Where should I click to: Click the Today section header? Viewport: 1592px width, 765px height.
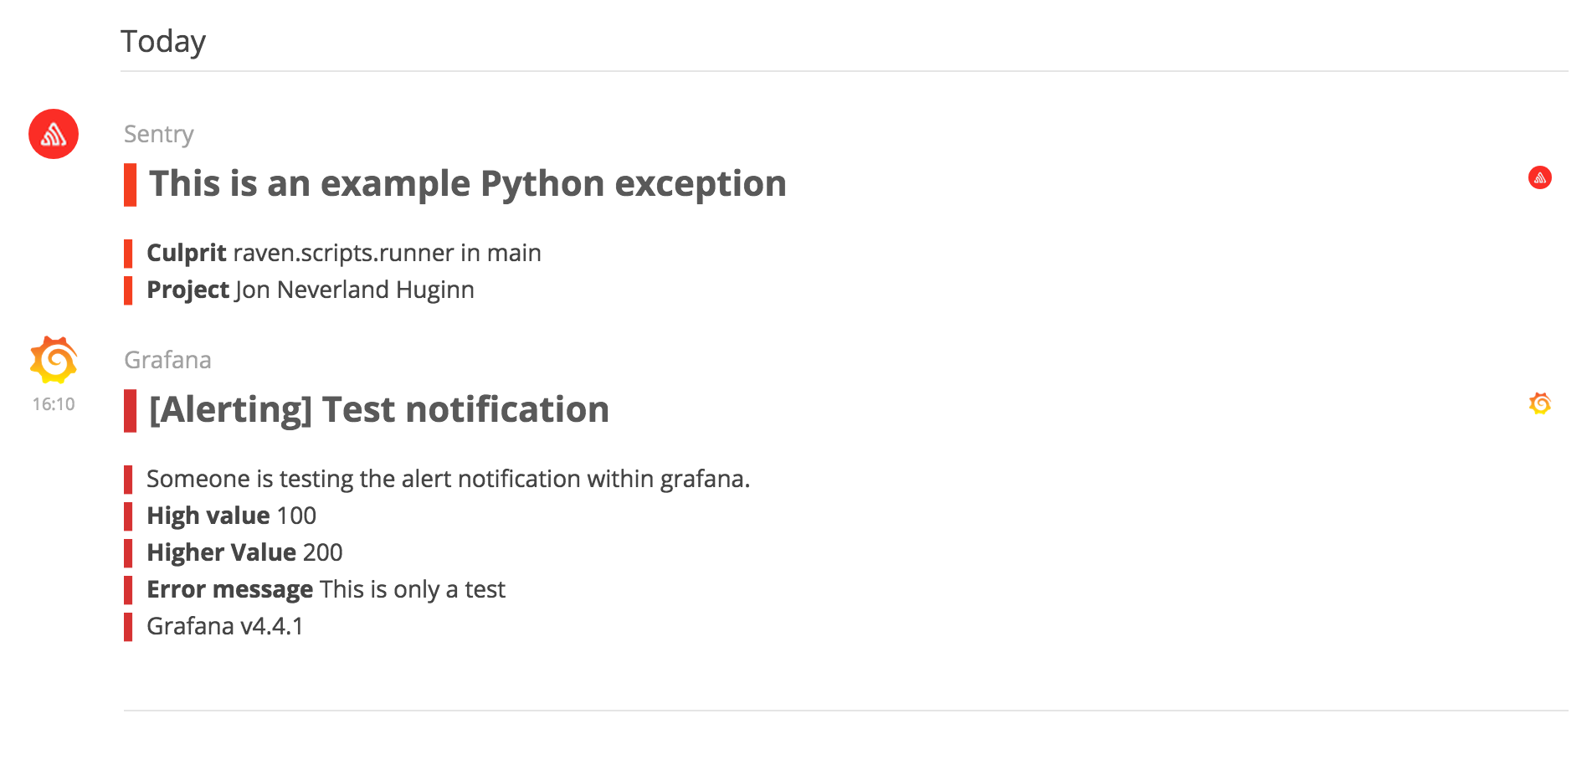pyautogui.click(x=164, y=39)
